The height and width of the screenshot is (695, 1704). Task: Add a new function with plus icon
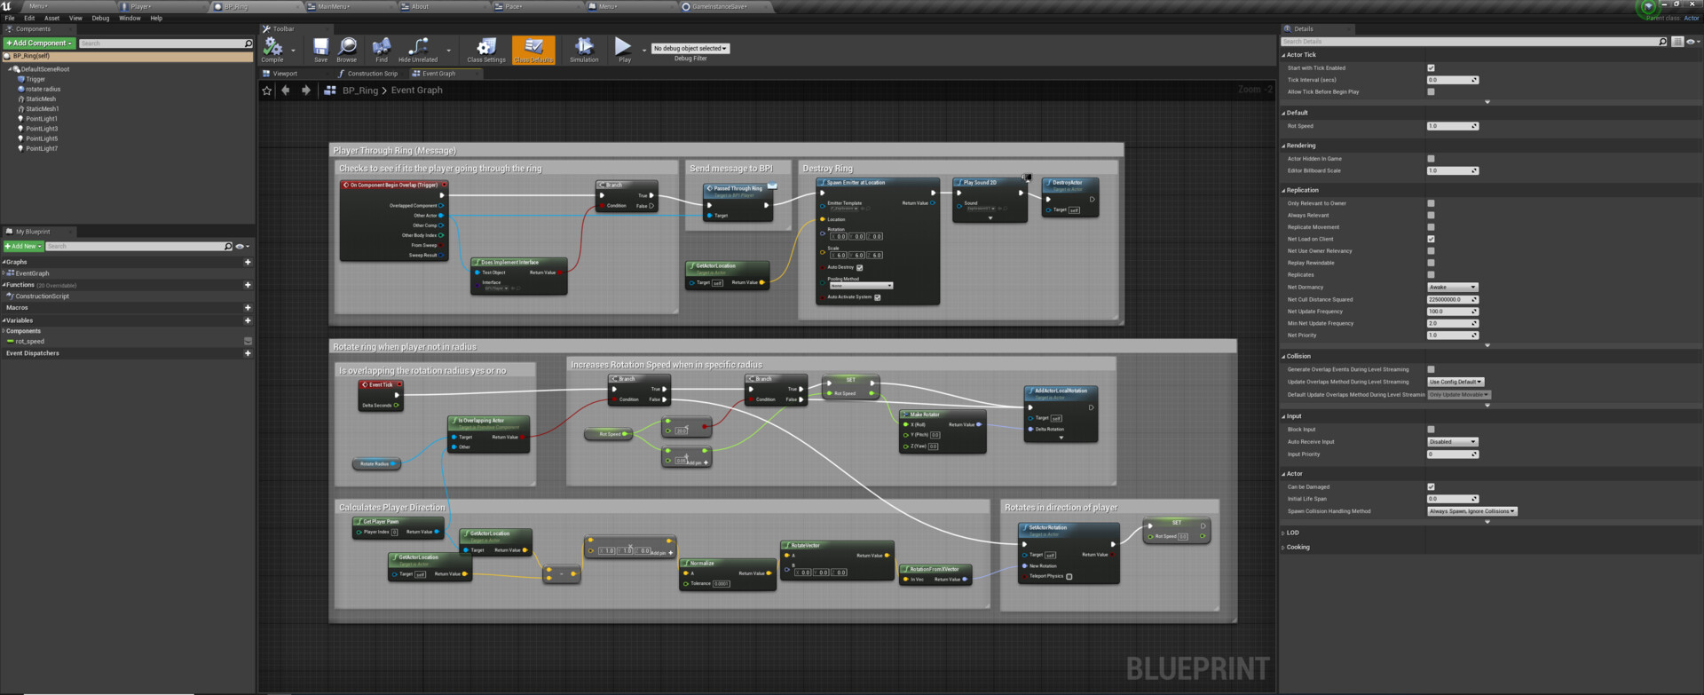pos(248,285)
